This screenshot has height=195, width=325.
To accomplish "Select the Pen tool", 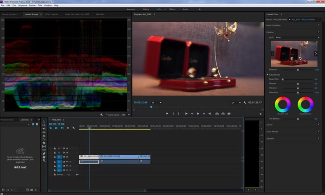I will 44,153.
